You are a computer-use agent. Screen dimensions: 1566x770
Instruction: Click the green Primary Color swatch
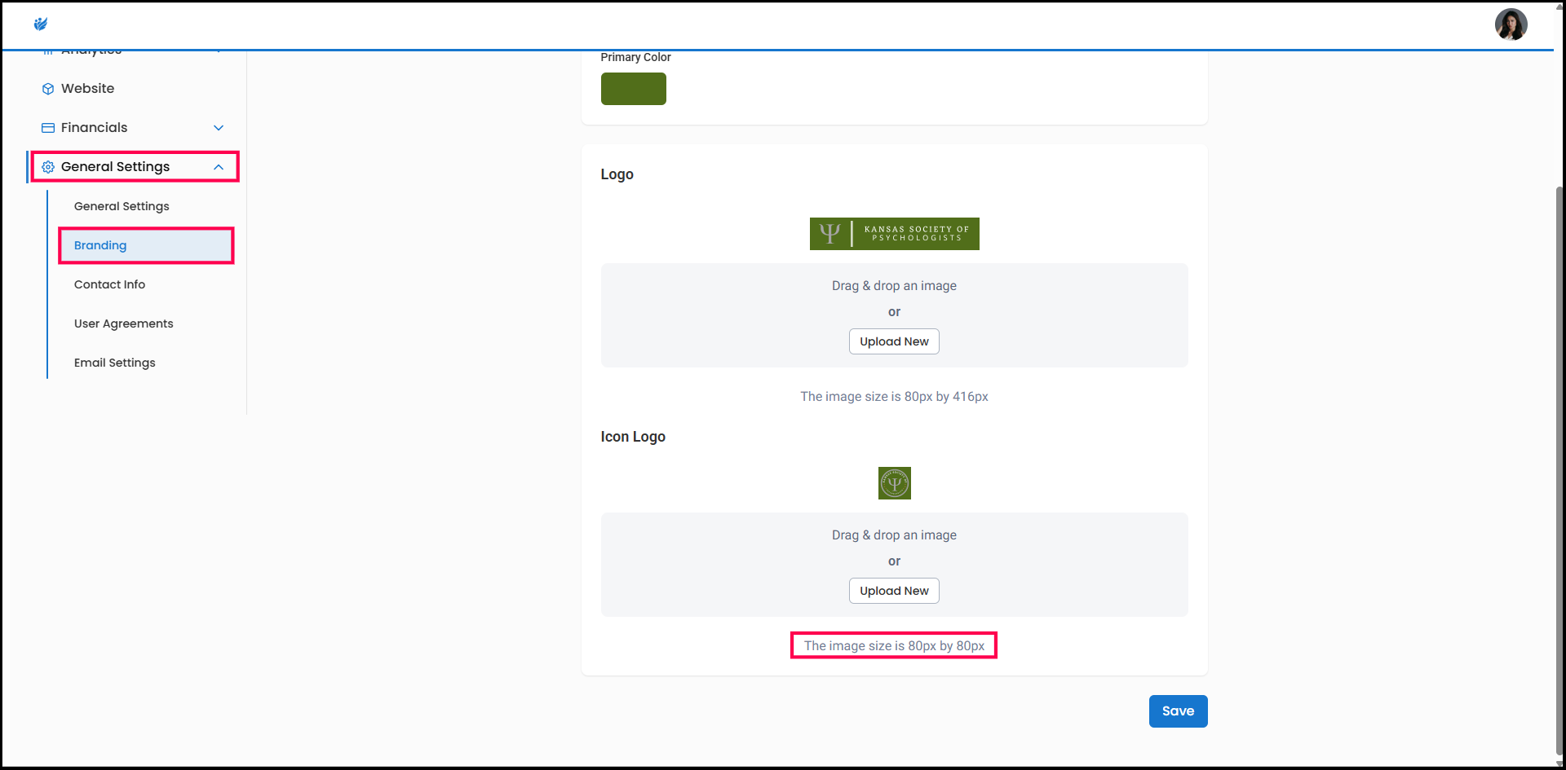pos(633,89)
